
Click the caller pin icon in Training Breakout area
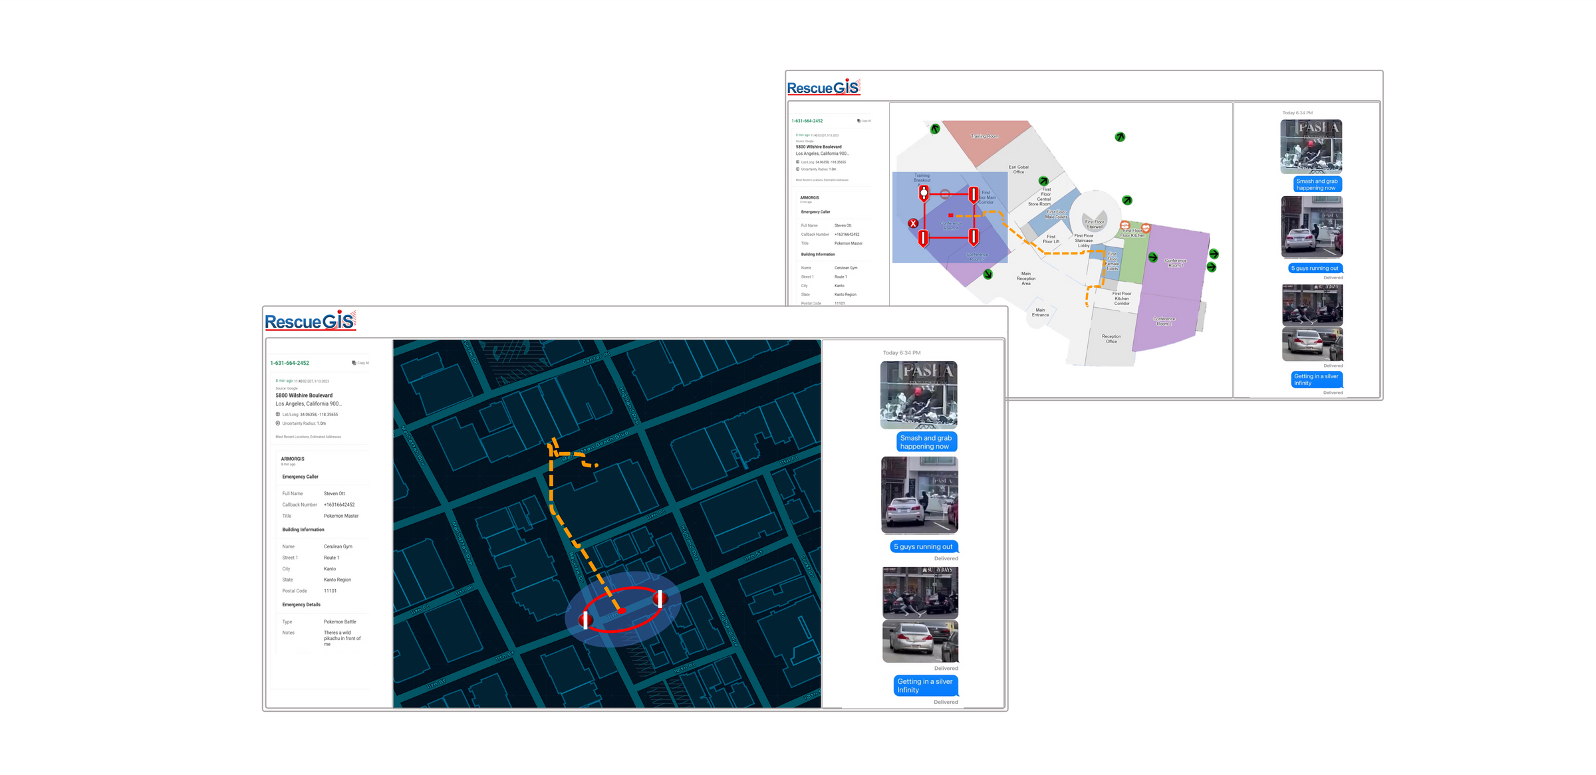click(924, 194)
